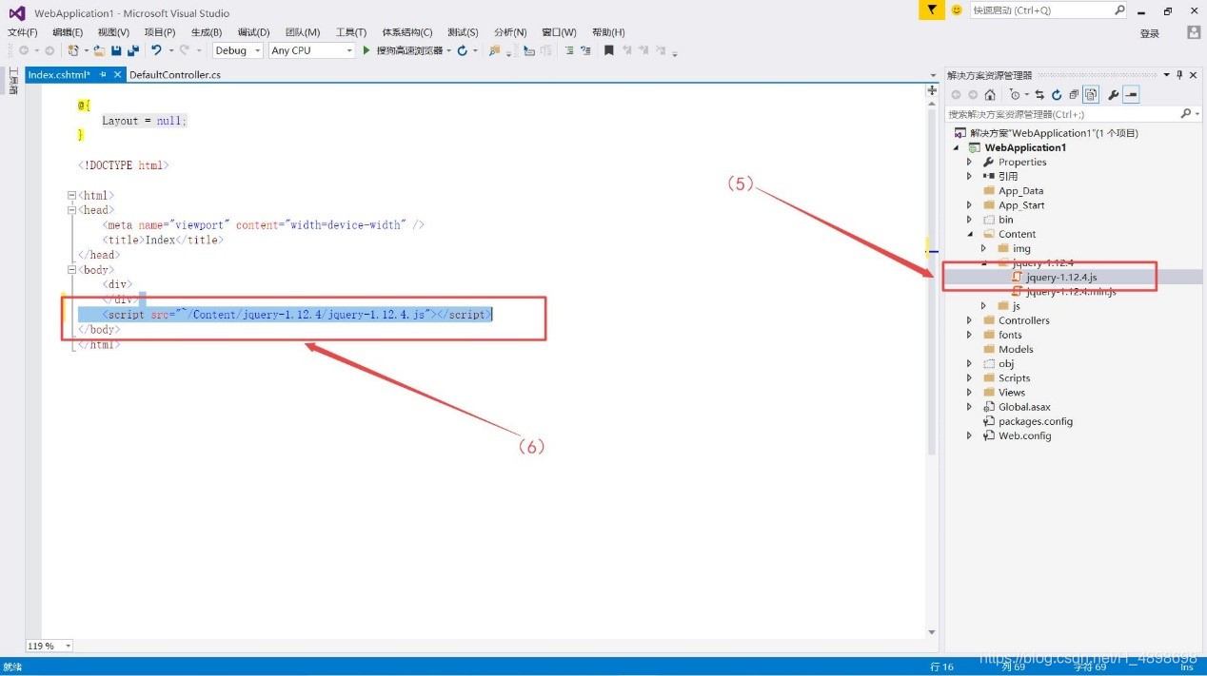Open the 119 % zoom level dropdown
The height and width of the screenshot is (676, 1207).
click(68, 646)
